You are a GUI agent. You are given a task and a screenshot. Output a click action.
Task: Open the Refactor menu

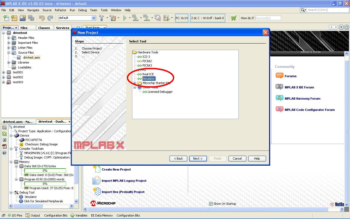(60, 10)
